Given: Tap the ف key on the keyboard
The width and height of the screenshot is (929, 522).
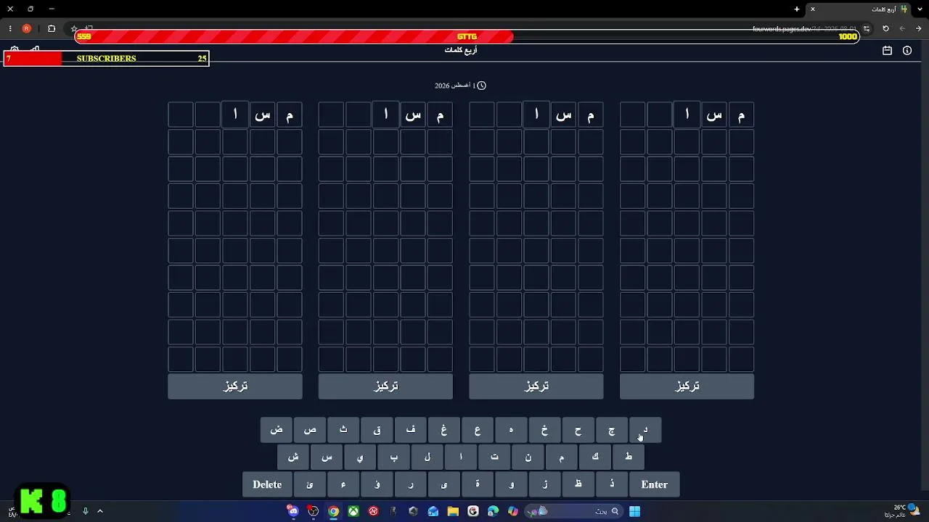Looking at the screenshot, I should (x=410, y=430).
